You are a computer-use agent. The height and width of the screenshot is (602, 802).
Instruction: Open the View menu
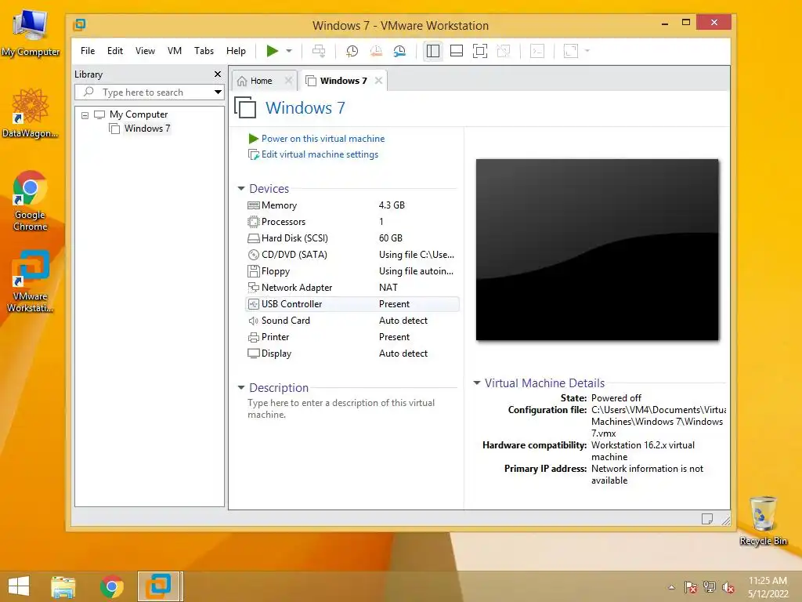point(145,51)
